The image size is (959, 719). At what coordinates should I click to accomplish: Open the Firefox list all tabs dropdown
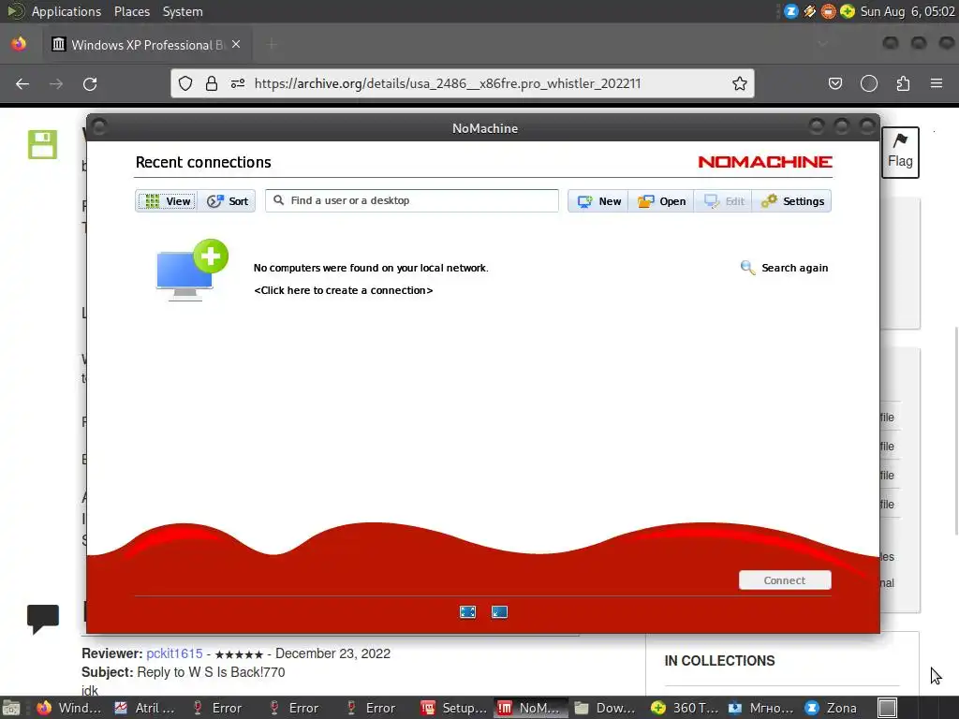coord(822,44)
